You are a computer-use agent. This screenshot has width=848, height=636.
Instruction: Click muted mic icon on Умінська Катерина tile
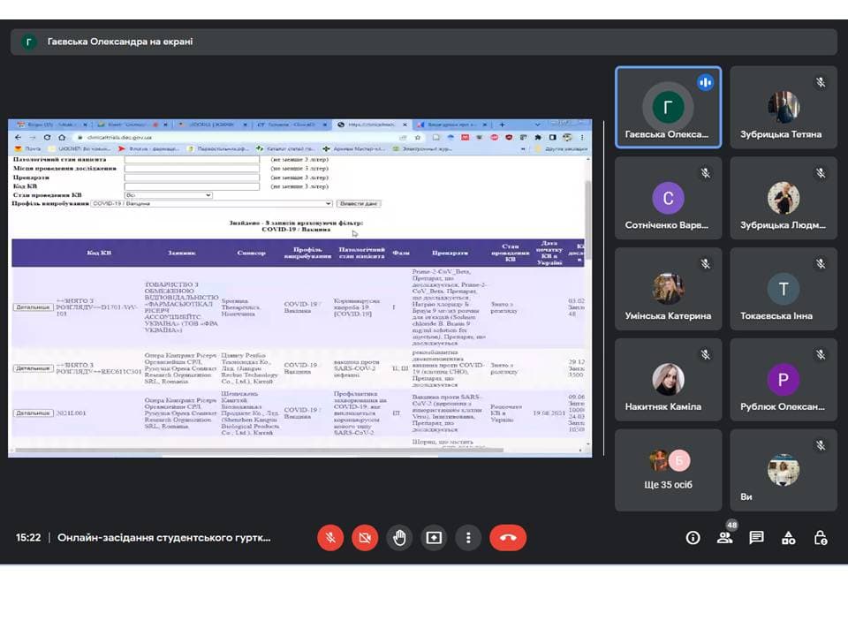pyautogui.click(x=705, y=264)
